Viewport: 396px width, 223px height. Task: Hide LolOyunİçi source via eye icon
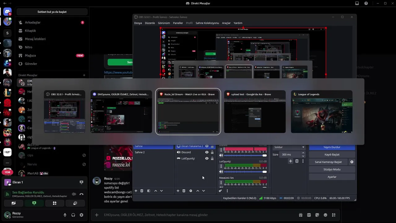tap(207, 158)
